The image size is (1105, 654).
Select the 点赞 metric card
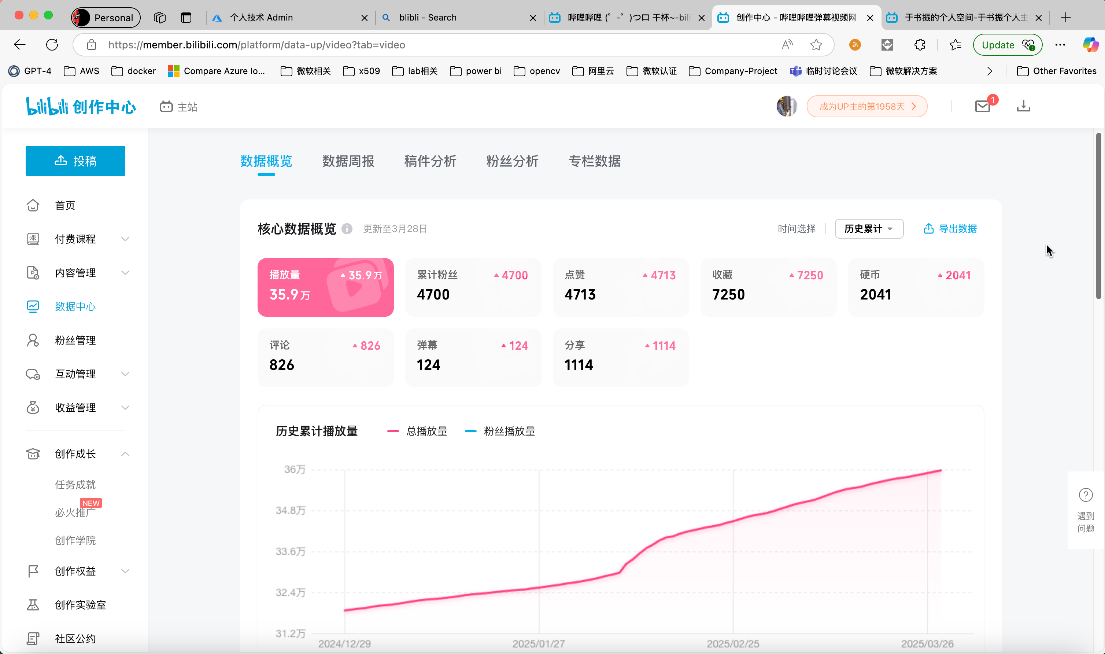(x=621, y=287)
